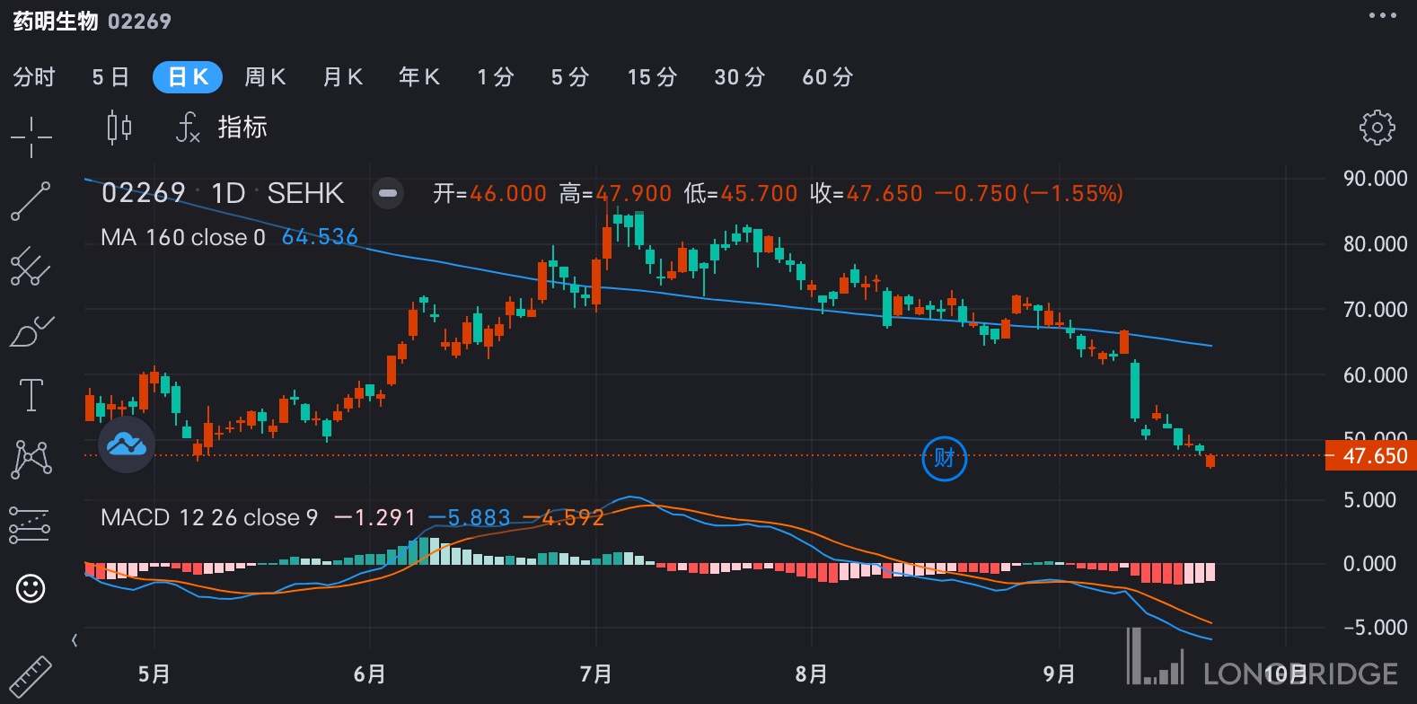Open the 指标 indicators menu

coord(222,128)
